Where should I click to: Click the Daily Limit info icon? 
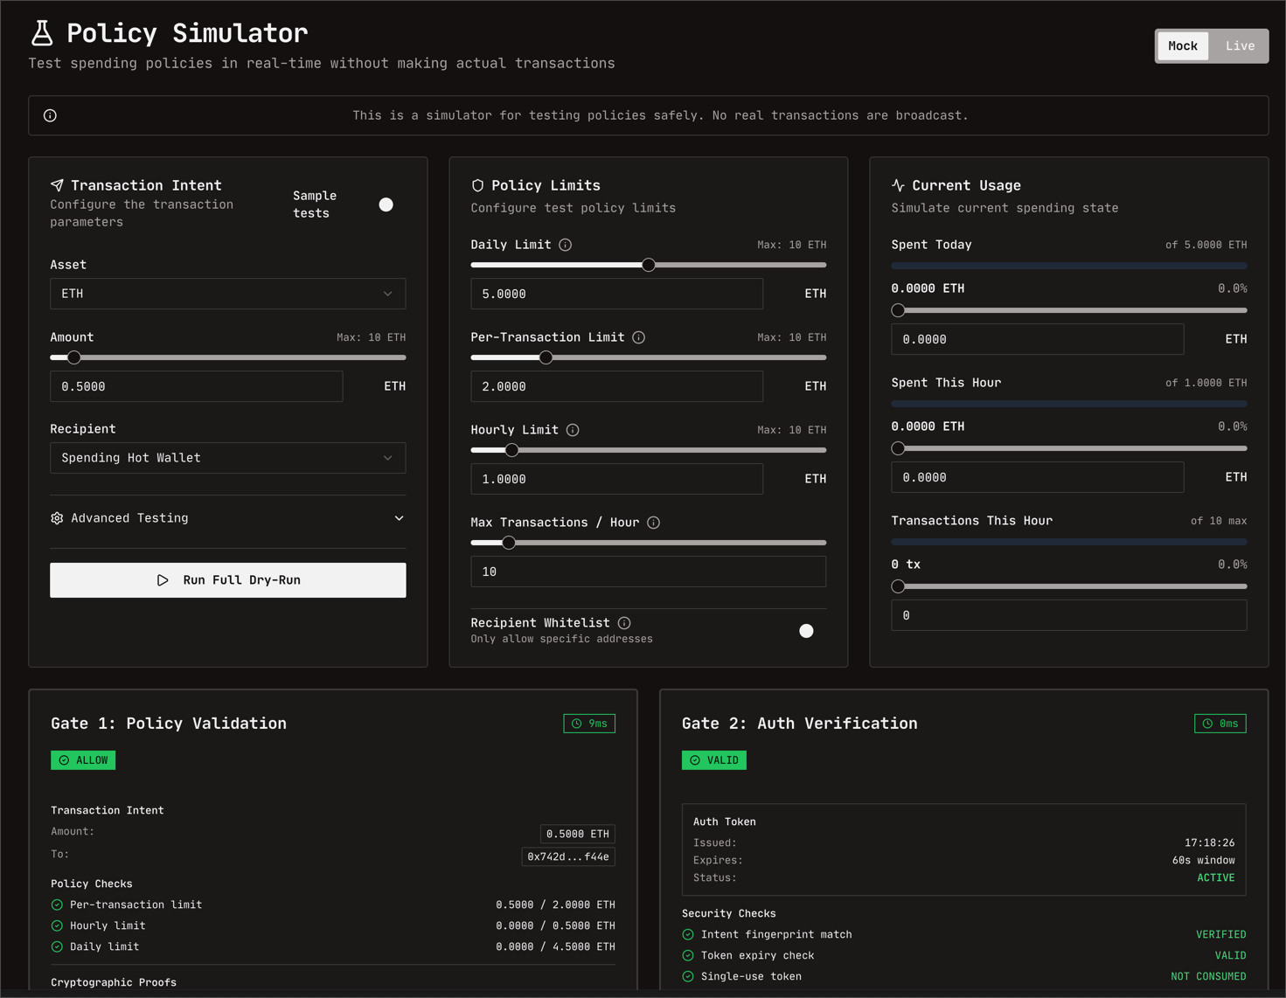[566, 245]
